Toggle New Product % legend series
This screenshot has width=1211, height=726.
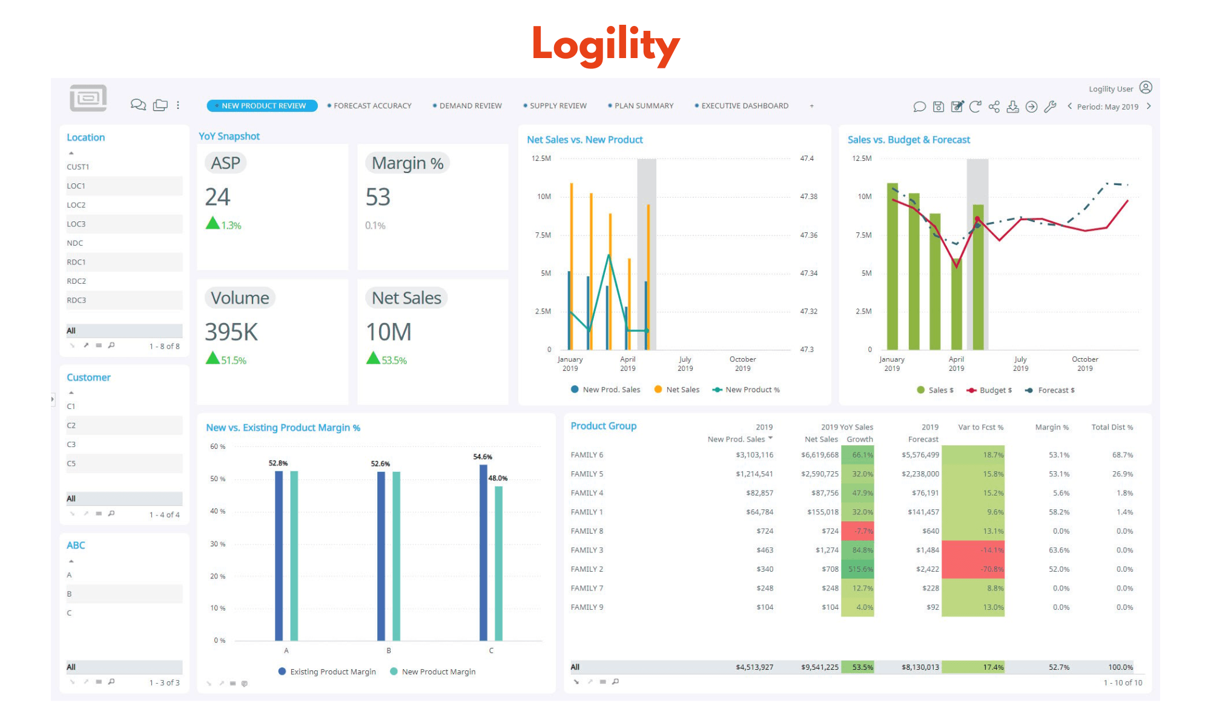tap(745, 390)
